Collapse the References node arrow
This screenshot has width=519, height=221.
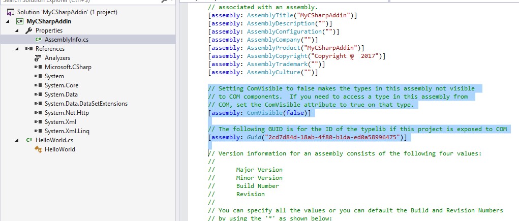pyautogui.click(x=17, y=49)
